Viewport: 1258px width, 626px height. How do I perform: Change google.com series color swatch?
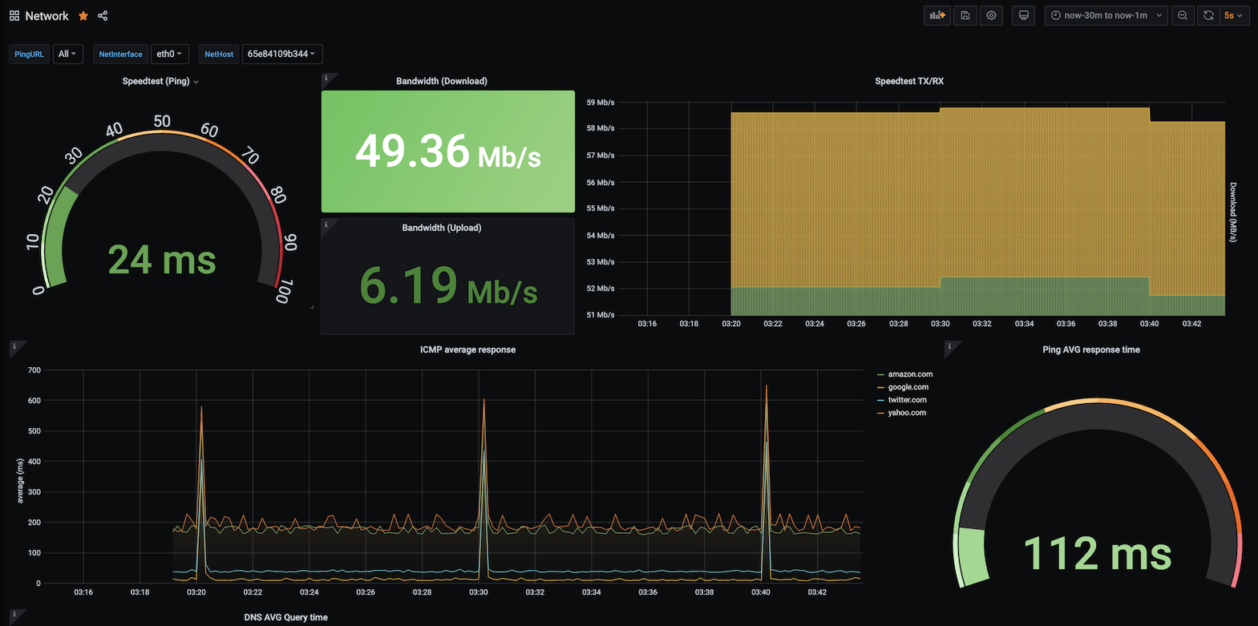pos(881,387)
